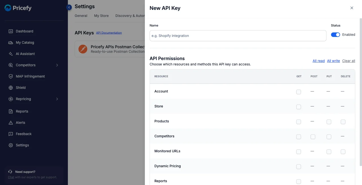Check GET permission for Account
Image resolution: width=362 pixels, height=185 pixels.
point(299,92)
